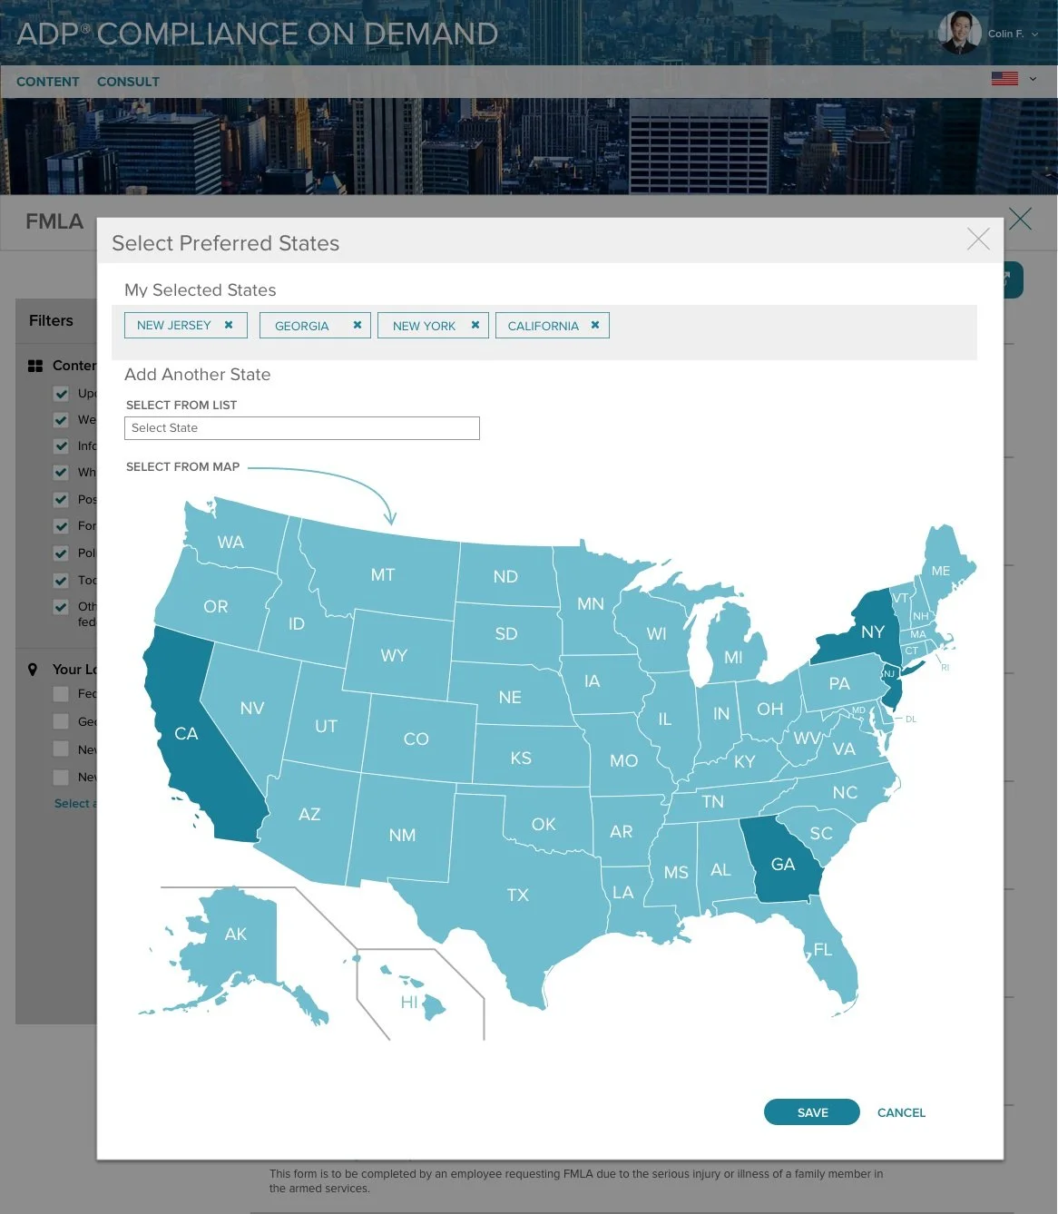Toggle the first Content filter checkbox
Screen dimensions: 1058x1214
(61, 394)
